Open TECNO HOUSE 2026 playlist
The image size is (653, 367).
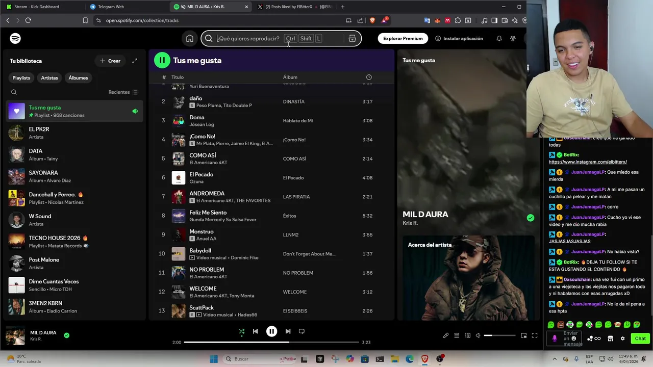(x=74, y=242)
